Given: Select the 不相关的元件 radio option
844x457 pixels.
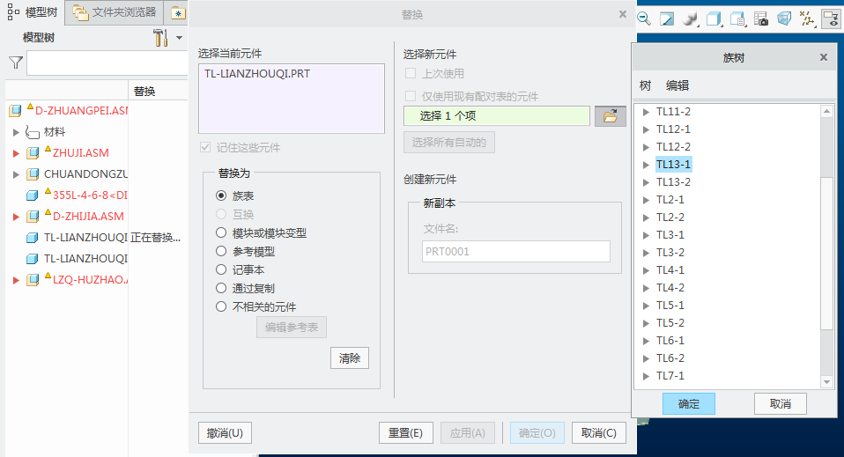Looking at the screenshot, I should (x=220, y=306).
